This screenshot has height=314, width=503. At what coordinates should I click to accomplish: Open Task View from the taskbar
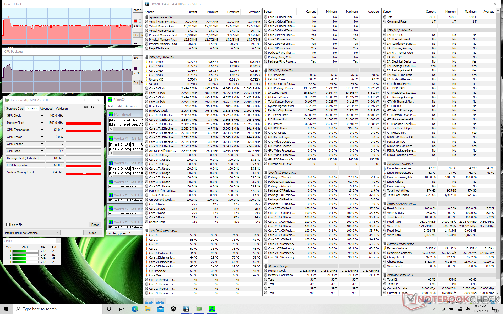[122, 309]
